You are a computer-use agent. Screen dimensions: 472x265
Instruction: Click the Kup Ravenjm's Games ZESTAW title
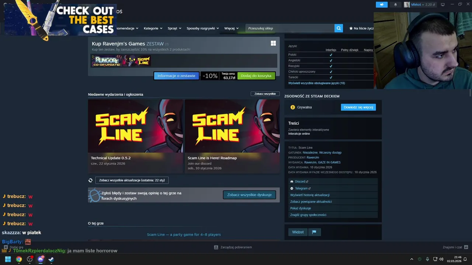tap(128, 44)
